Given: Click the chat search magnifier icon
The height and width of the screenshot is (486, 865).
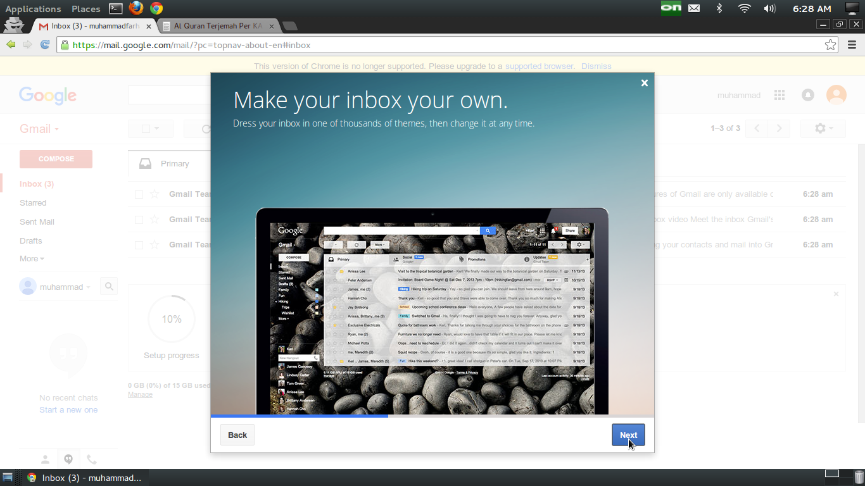Looking at the screenshot, I should tap(109, 287).
